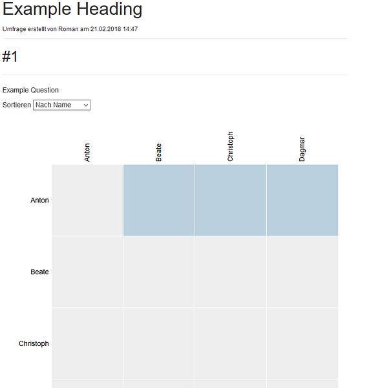Select the blue Anton–Christoph matrix cell
The height and width of the screenshot is (388, 369).
231,200
